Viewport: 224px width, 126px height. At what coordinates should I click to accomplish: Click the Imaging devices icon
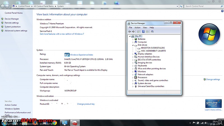click(x=136, y=63)
